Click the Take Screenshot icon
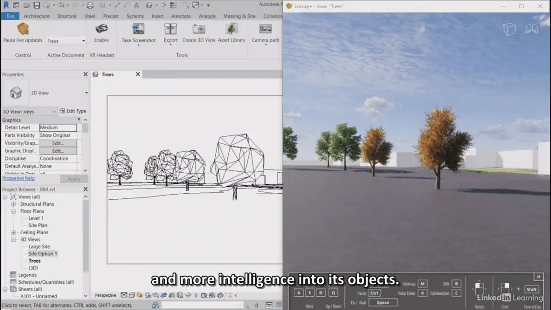Image resolution: width=551 pixels, height=310 pixels. pyautogui.click(x=138, y=29)
